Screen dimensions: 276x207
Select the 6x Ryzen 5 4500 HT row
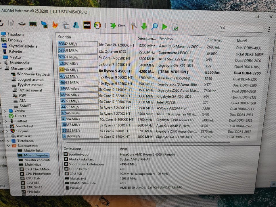(160, 71)
